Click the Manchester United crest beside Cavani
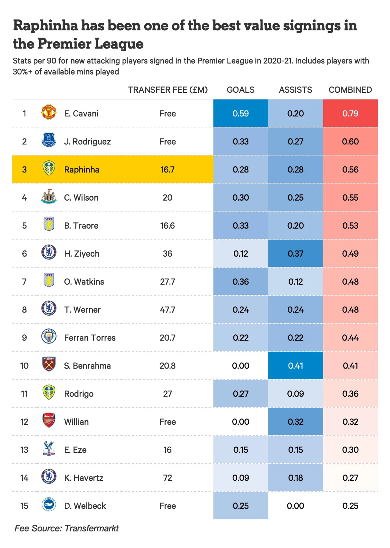Image resolution: width=390 pixels, height=548 pixels. pyautogui.click(x=49, y=112)
